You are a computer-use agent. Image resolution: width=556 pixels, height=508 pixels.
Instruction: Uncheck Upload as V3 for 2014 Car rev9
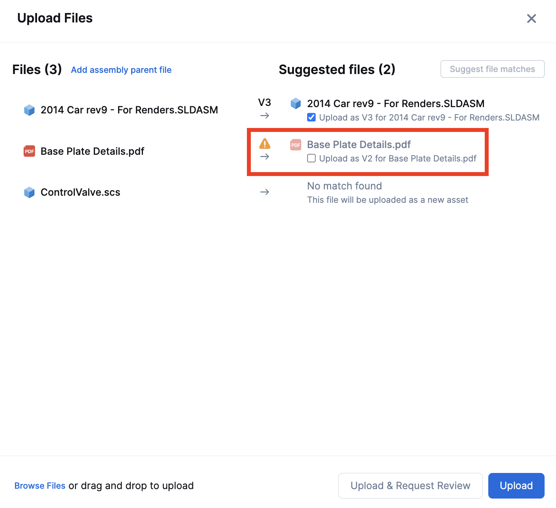[311, 117]
